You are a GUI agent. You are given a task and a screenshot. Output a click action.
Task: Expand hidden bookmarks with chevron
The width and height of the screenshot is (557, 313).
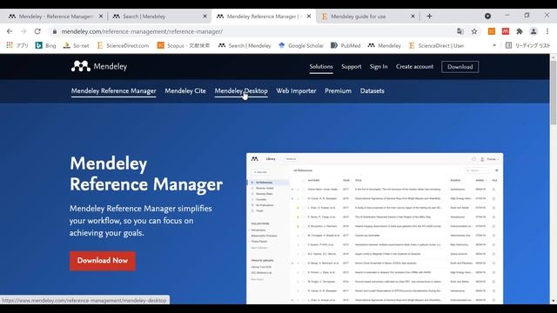pyautogui.click(x=494, y=45)
